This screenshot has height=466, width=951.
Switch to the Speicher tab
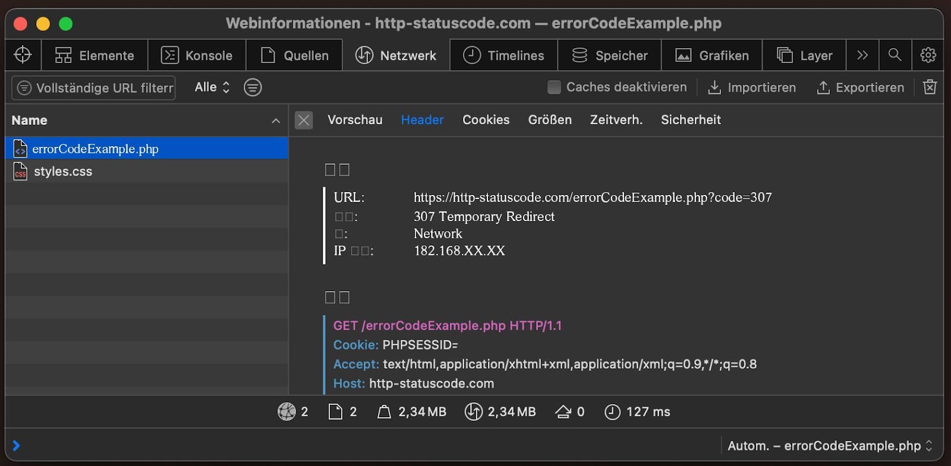click(x=609, y=55)
